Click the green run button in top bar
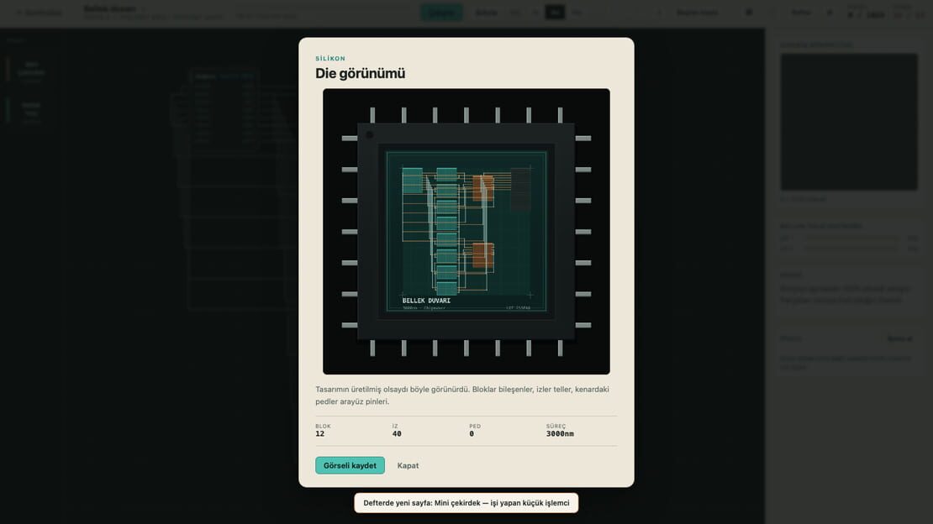This screenshot has width=933, height=524. pyautogui.click(x=441, y=13)
